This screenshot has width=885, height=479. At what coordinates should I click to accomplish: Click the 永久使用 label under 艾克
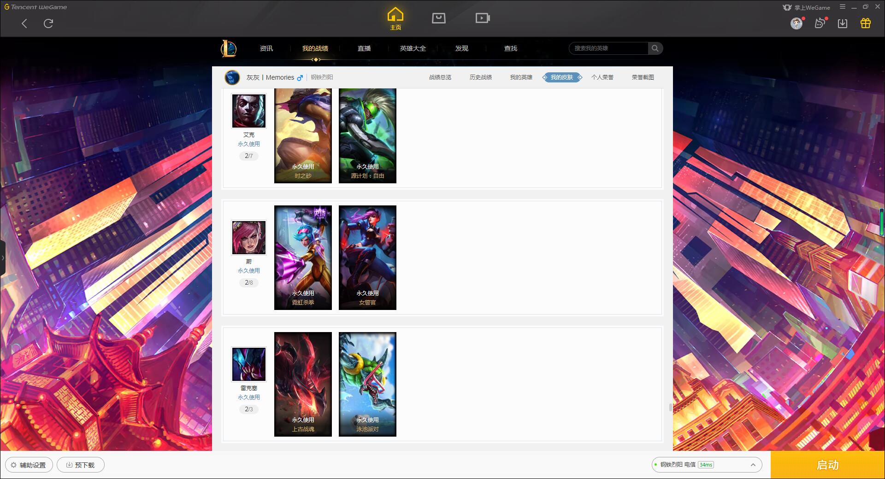[249, 144]
